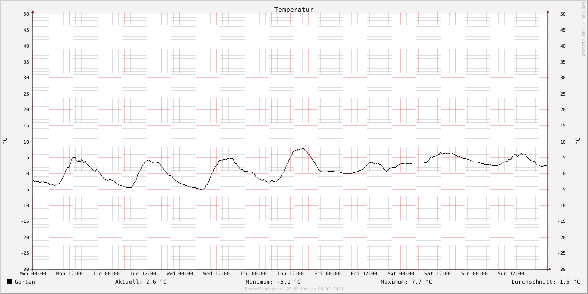Select the "Aktuell: 2.6 °C" value

click(141, 282)
